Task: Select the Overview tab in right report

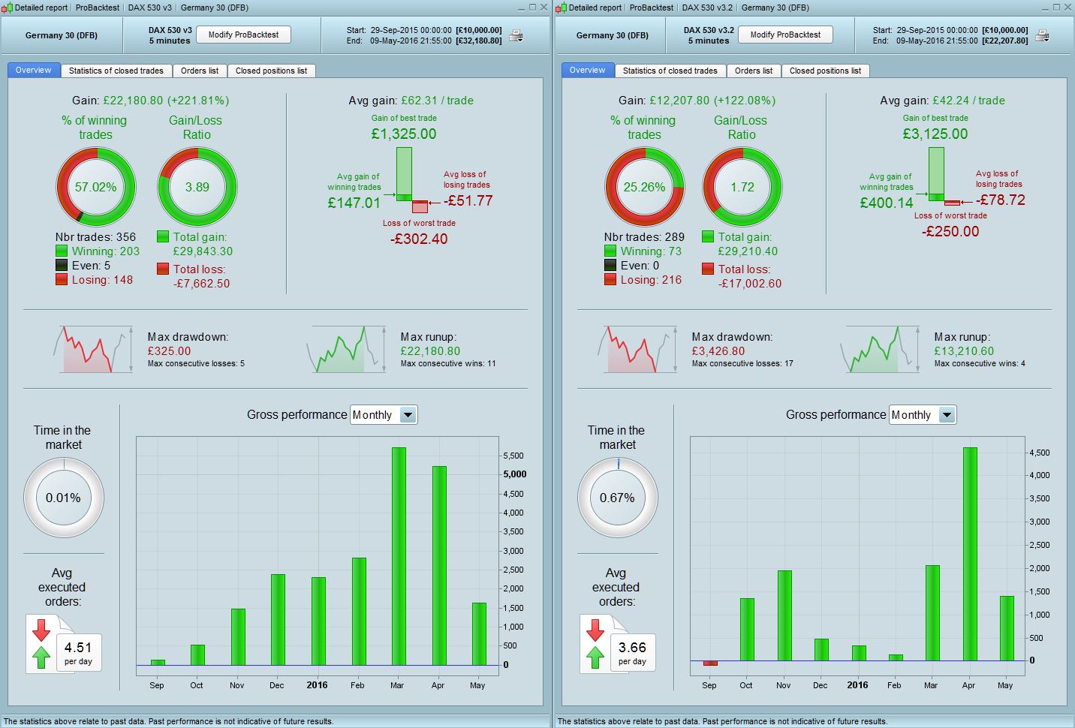Action: [587, 70]
